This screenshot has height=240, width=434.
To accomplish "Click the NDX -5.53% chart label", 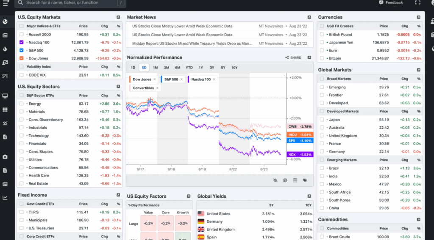I will pyautogui.click(x=300, y=155).
